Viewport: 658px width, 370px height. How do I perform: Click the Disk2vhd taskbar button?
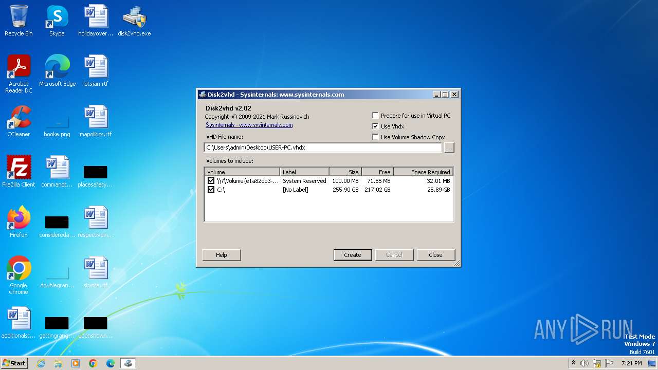(128, 363)
